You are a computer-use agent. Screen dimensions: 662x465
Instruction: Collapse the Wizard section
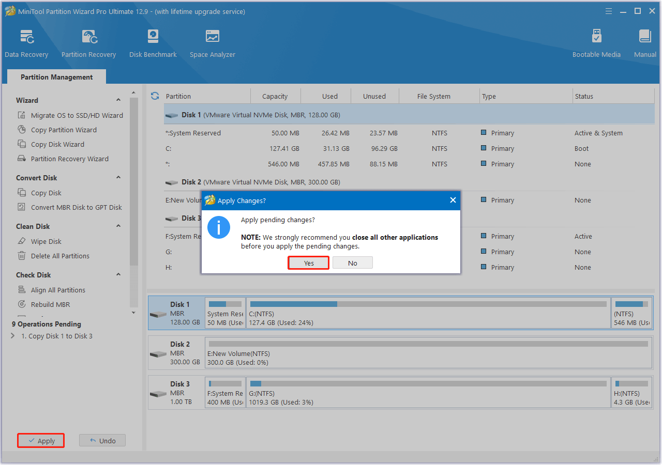click(x=118, y=100)
